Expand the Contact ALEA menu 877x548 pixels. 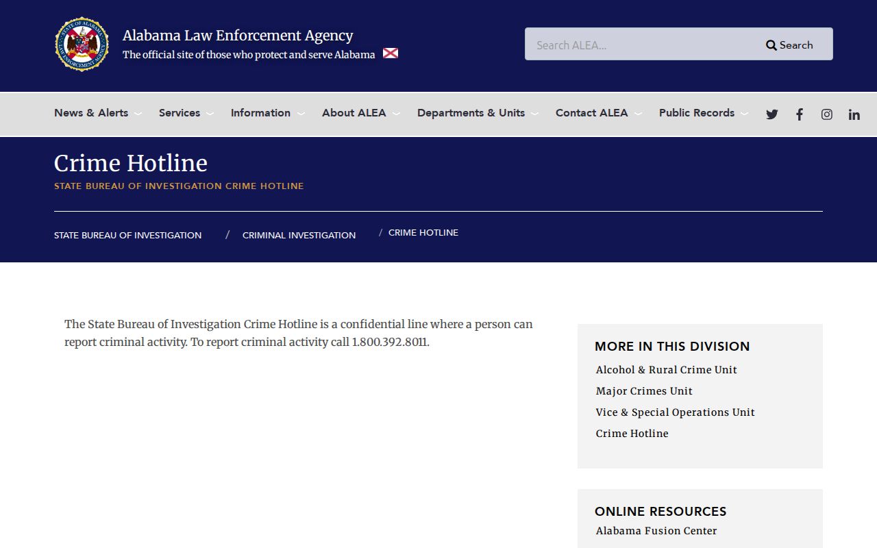[599, 113]
